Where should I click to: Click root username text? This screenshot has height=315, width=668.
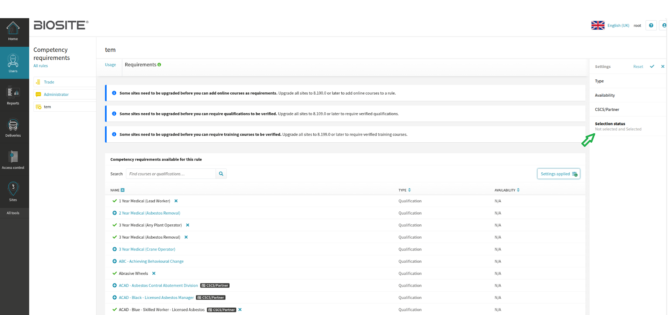click(x=637, y=25)
